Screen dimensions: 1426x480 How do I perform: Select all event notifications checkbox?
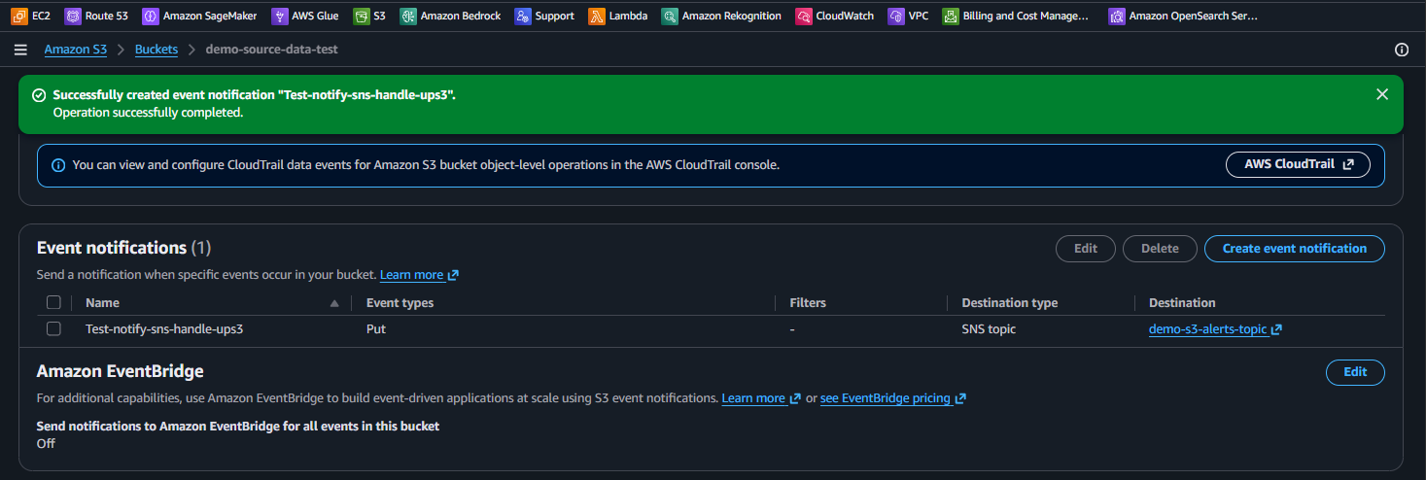pyautogui.click(x=53, y=302)
